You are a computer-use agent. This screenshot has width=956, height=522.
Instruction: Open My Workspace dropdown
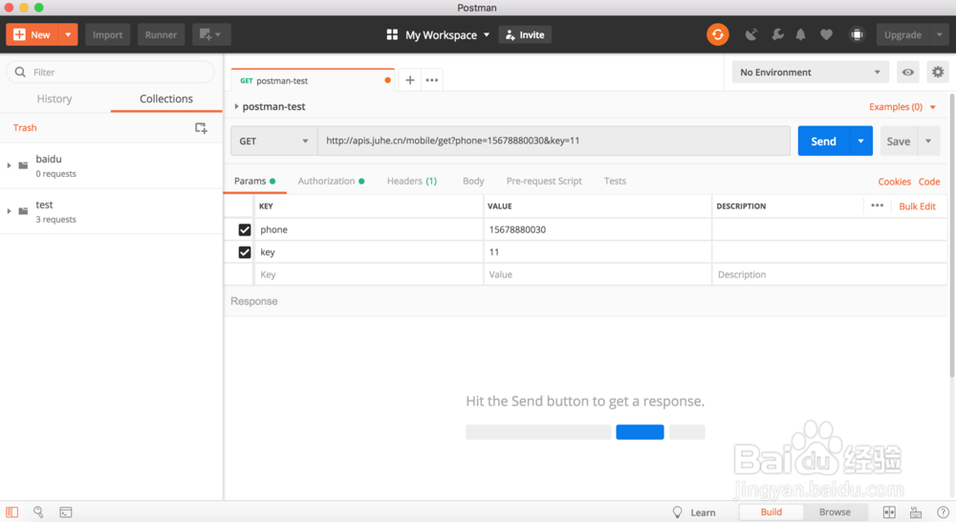pos(446,34)
